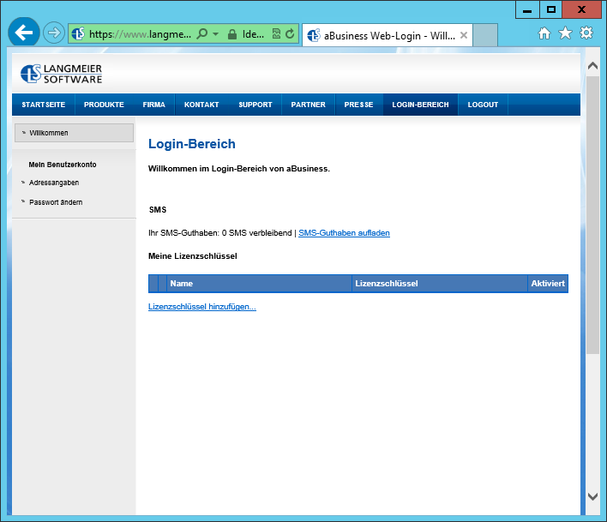The width and height of the screenshot is (607, 522).
Task: Open FIRMA menu item
Action: [153, 105]
